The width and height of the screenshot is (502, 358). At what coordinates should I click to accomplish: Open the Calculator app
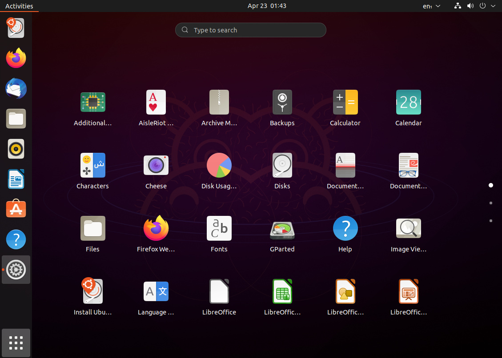[345, 102]
